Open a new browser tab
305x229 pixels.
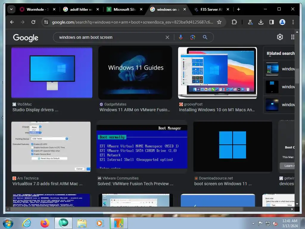239,9
